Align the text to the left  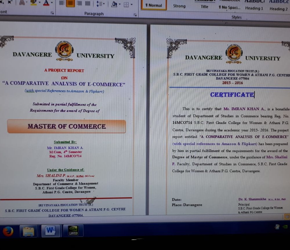coord(61,3)
